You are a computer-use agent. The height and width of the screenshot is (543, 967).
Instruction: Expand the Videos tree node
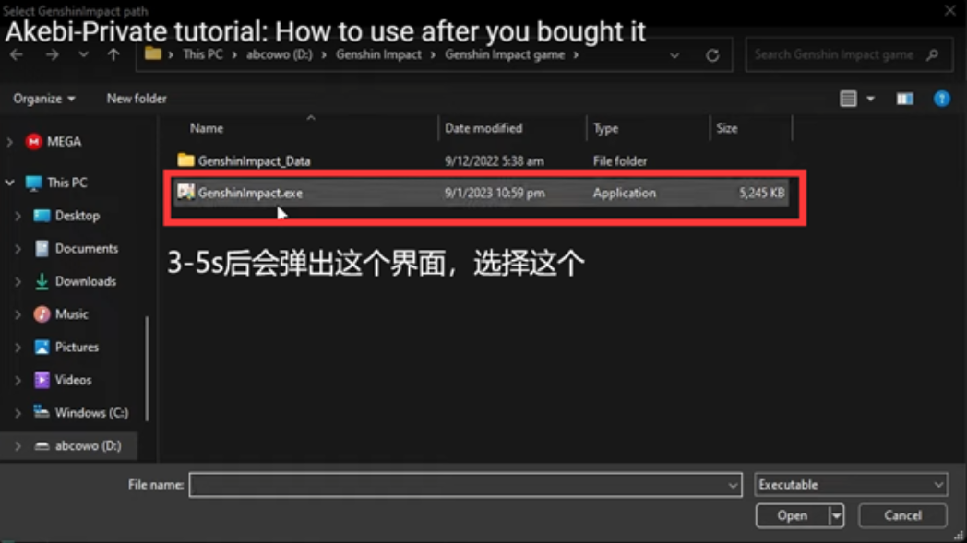[x=18, y=381]
